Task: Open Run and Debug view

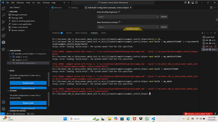Action: pyautogui.click(x=3, y=29)
